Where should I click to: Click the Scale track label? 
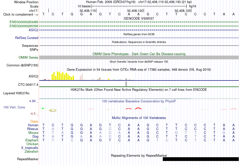[x=34, y=6]
